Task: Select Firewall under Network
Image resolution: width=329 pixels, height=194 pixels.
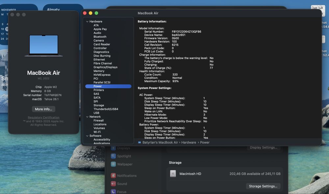Action: tap(99, 121)
